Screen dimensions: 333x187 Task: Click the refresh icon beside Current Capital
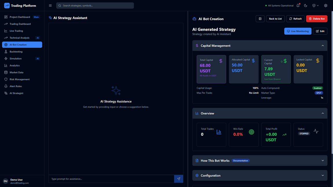pos(282,61)
